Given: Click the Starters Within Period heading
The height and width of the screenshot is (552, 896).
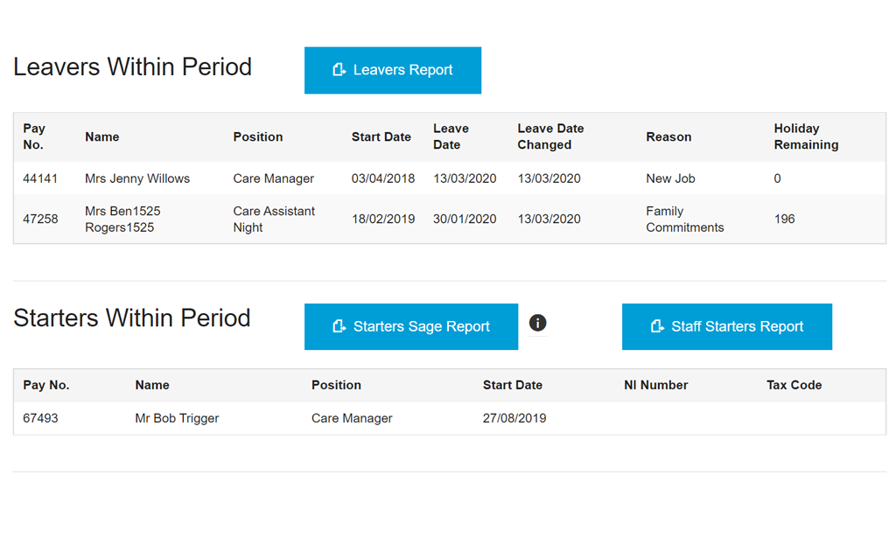Looking at the screenshot, I should pyautogui.click(x=132, y=318).
